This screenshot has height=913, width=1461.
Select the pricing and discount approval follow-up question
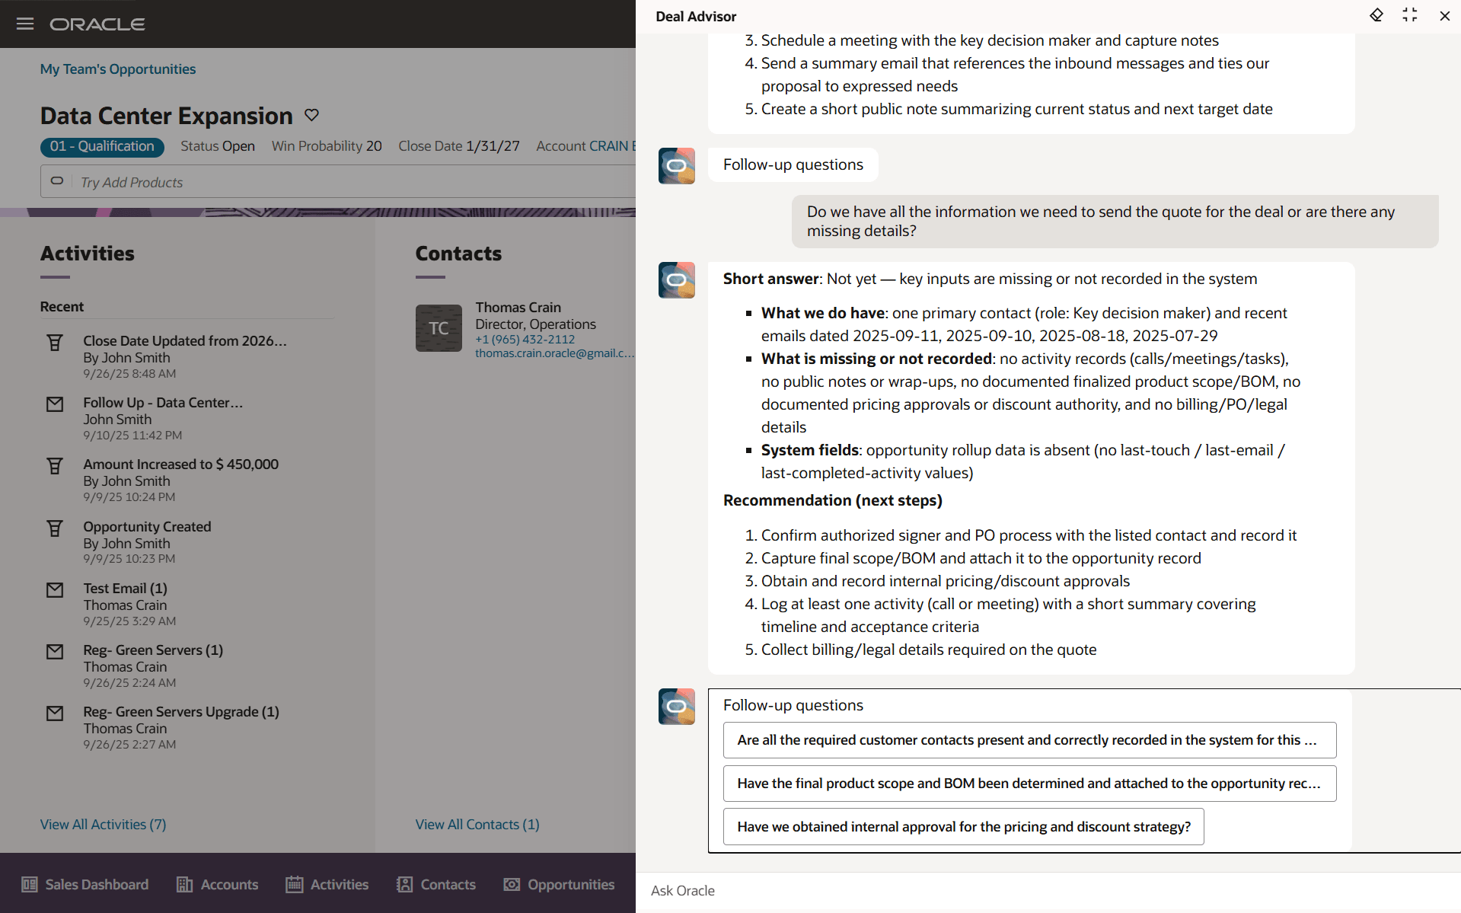coord(963,826)
